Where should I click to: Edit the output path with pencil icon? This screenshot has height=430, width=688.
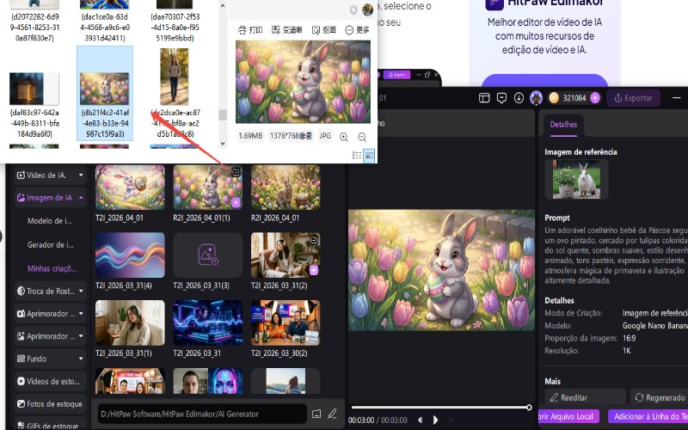pos(333,414)
